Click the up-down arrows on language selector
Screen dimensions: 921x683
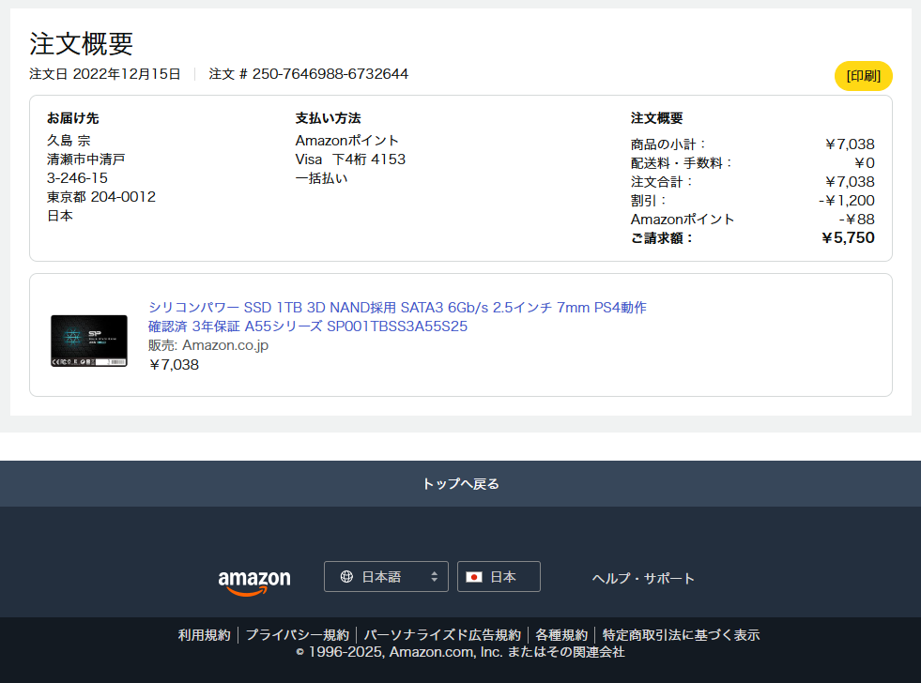click(x=434, y=577)
